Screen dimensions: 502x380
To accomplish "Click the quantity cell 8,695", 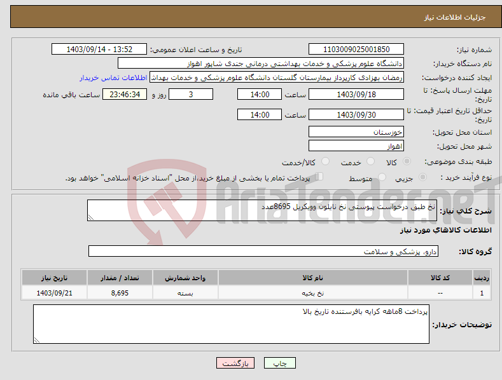I will [120, 293].
